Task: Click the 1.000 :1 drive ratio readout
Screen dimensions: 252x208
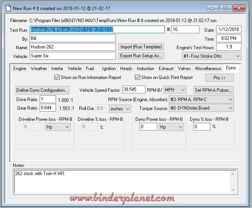Action: 65,100
